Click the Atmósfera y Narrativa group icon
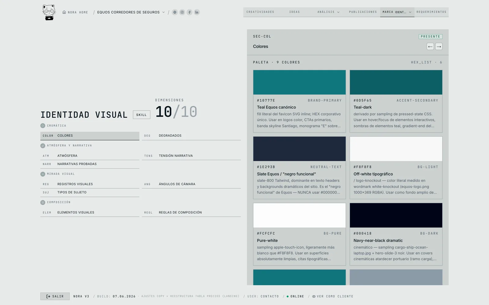 pos(43,146)
